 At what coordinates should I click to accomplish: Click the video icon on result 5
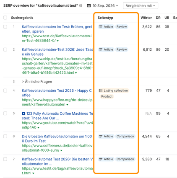23,114
